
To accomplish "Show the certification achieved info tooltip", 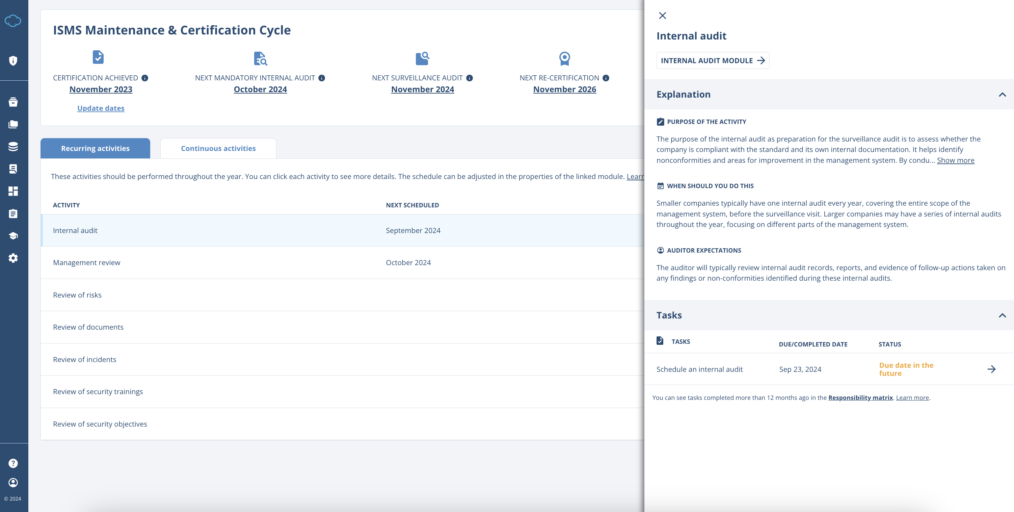I will tap(145, 78).
